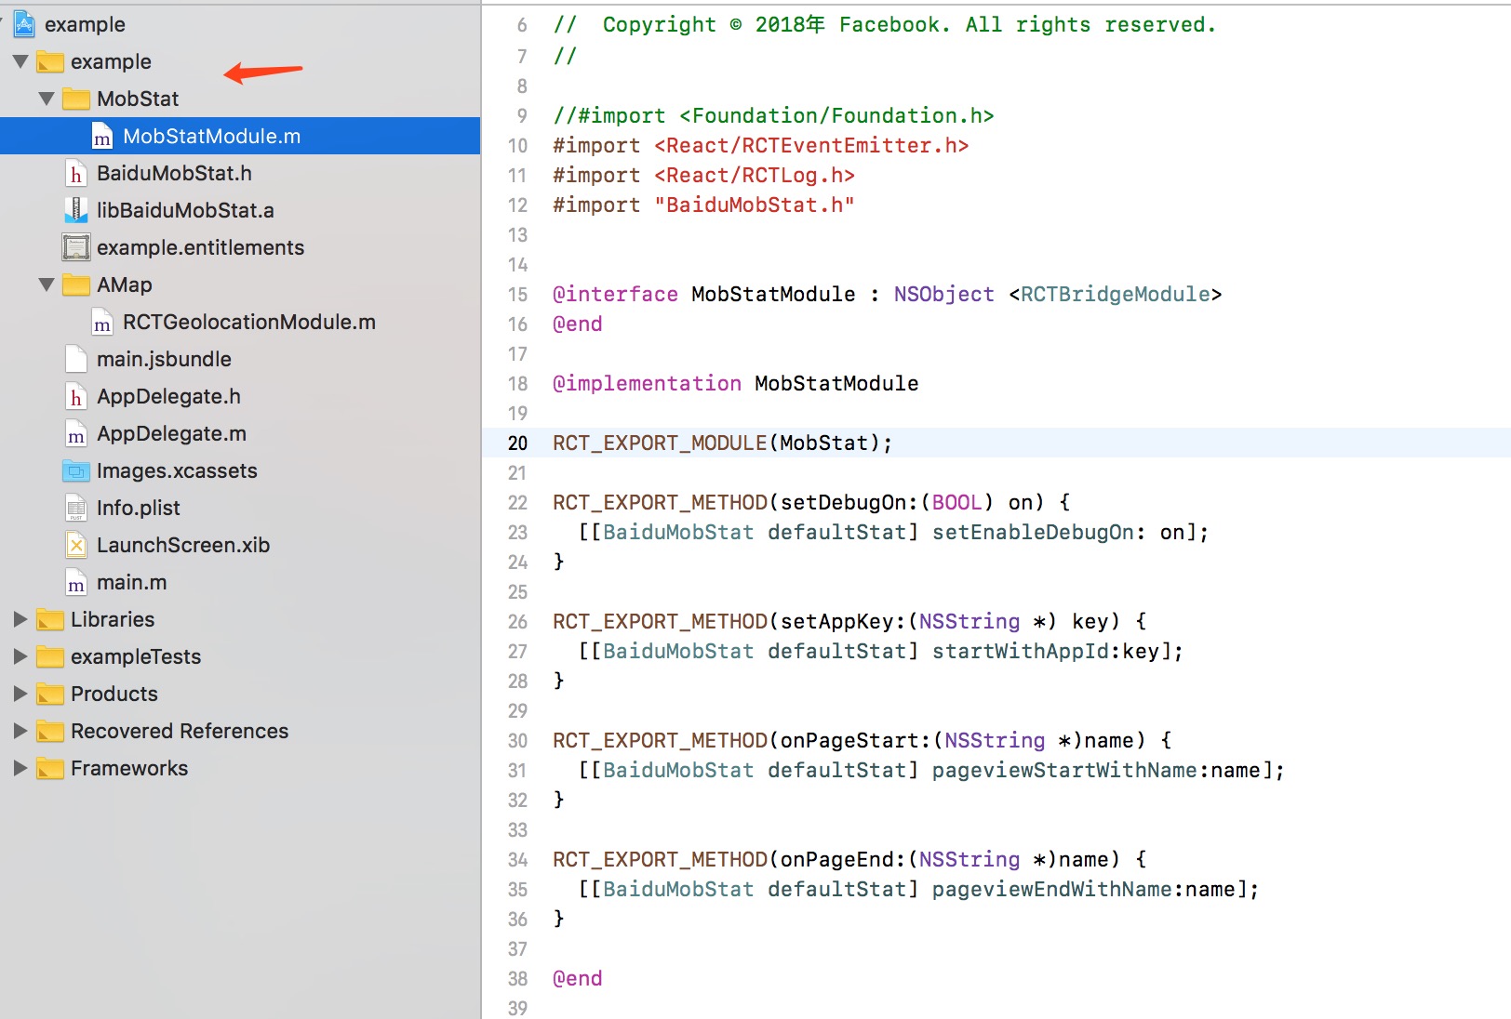Select libBaiduMobStat.a in project tree
This screenshot has width=1511, height=1019.
coord(185,210)
